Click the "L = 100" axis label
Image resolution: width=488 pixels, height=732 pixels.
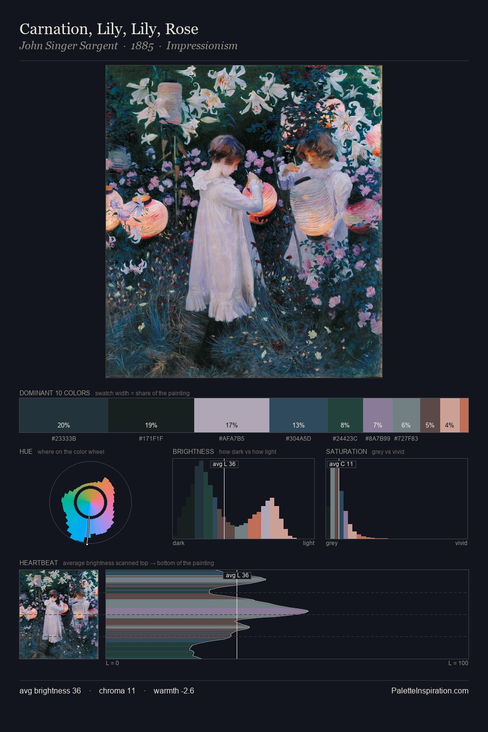coord(458,663)
